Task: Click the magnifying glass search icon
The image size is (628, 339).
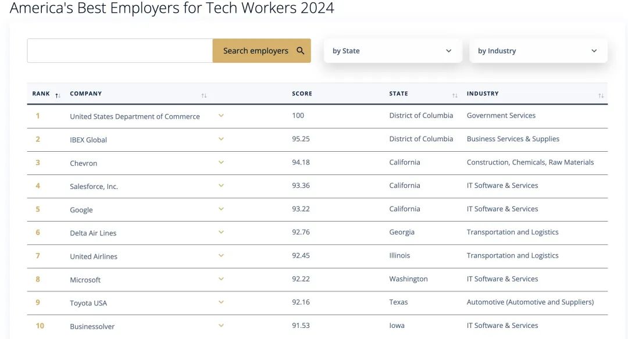Action: click(x=301, y=51)
